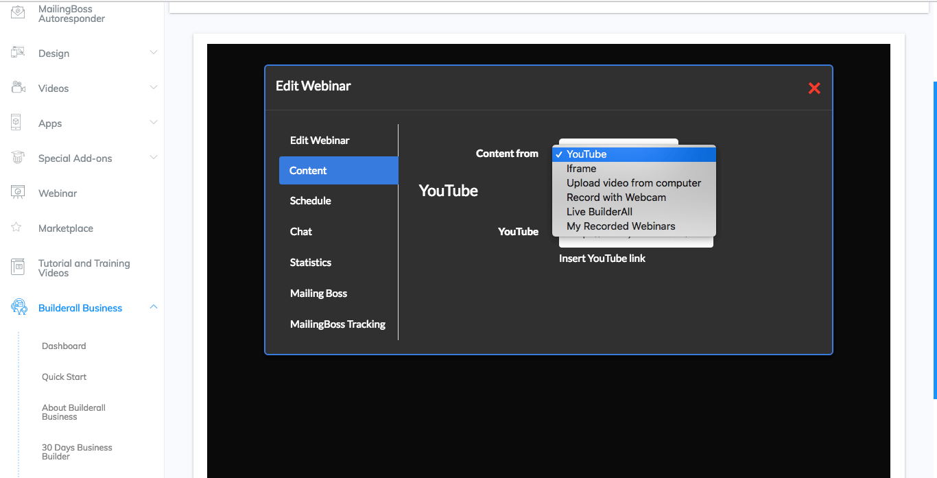The image size is (937, 478).
Task: Click the Tutorial and Training Videos icon
Action: (x=18, y=267)
